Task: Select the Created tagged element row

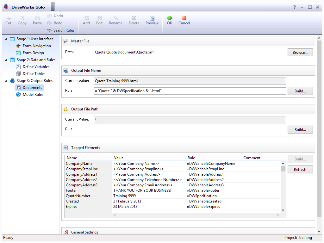Action: pyautogui.click(x=173, y=201)
